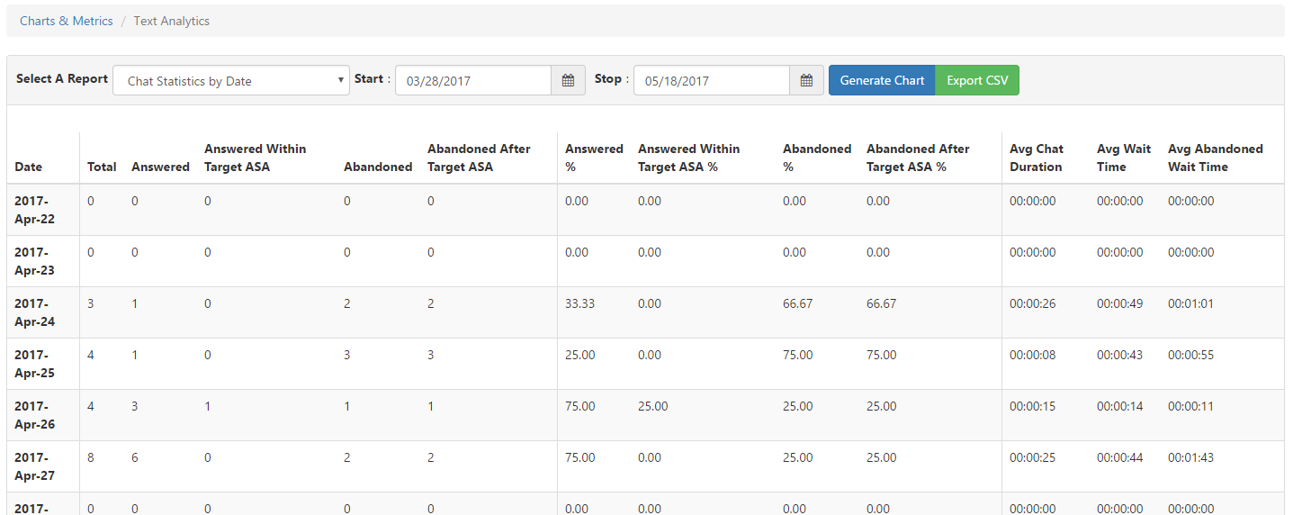Image resolution: width=1293 pixels, height=515 pixels.
Task: Click Avg Wait Time 00:00:49 cell
Action: [x=1119, y=303]
